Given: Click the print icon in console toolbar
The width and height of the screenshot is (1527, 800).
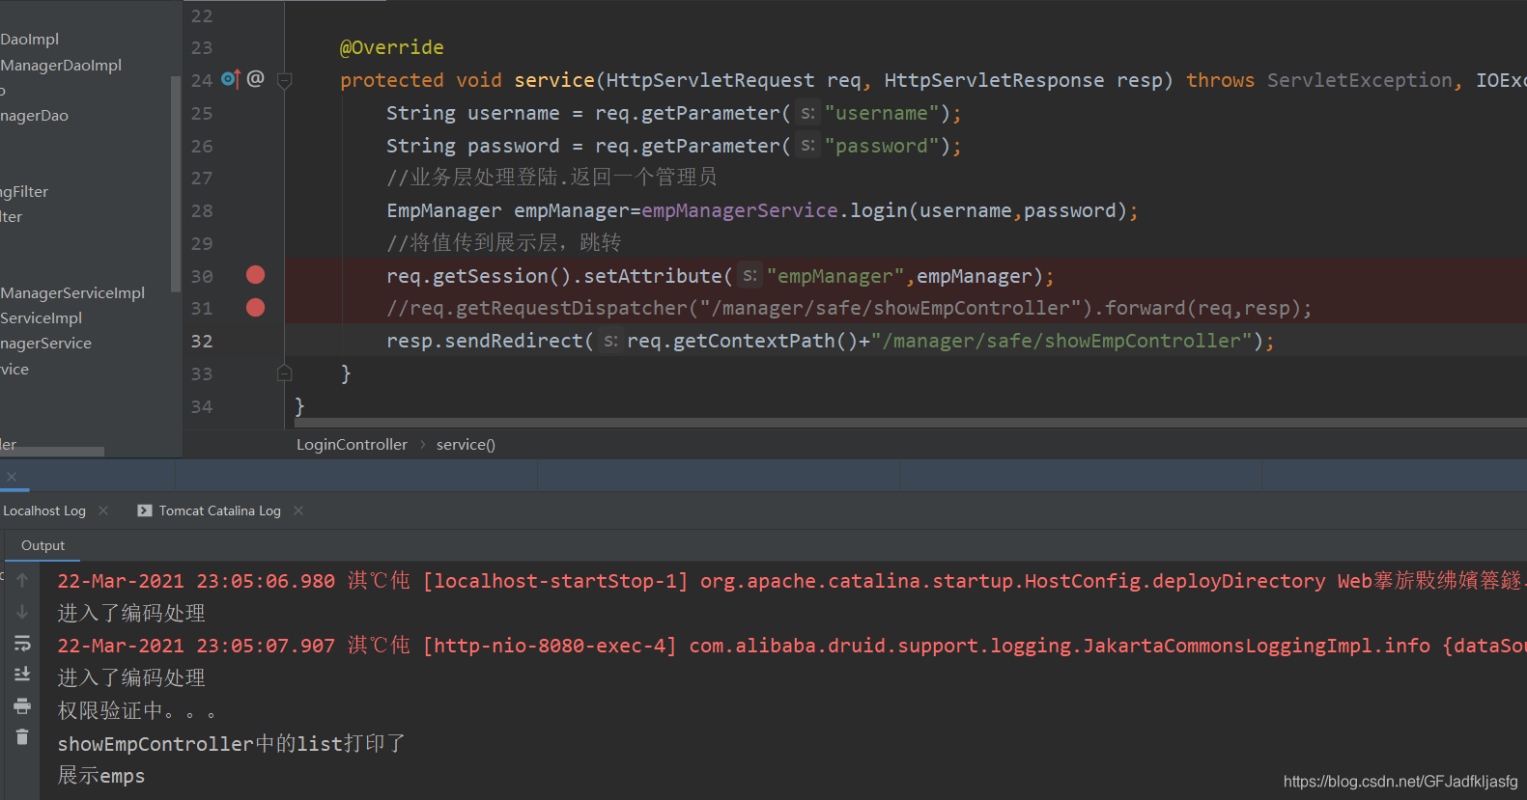Looking at the screenshot, I should tap(22, 706).
